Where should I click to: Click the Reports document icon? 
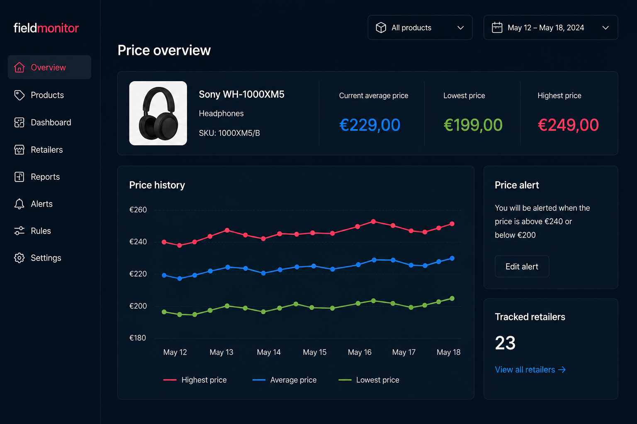(19, 177)
